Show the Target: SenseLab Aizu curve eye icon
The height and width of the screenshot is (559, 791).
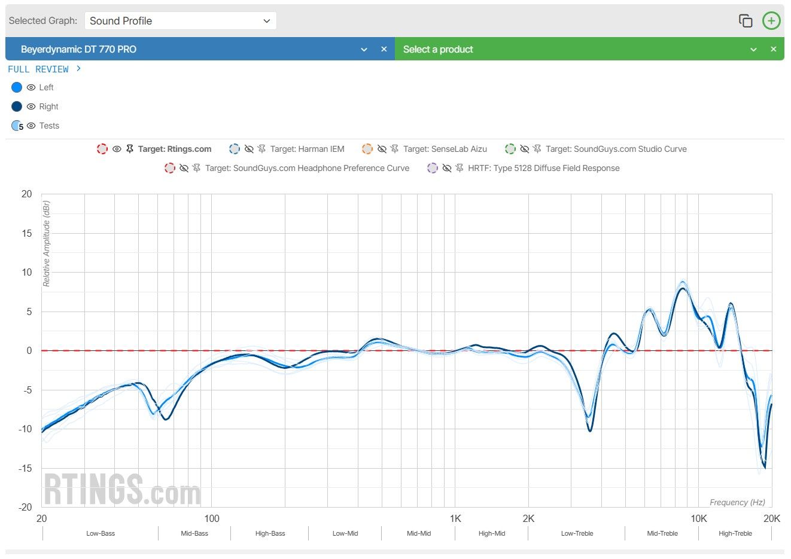pos(382,149)
